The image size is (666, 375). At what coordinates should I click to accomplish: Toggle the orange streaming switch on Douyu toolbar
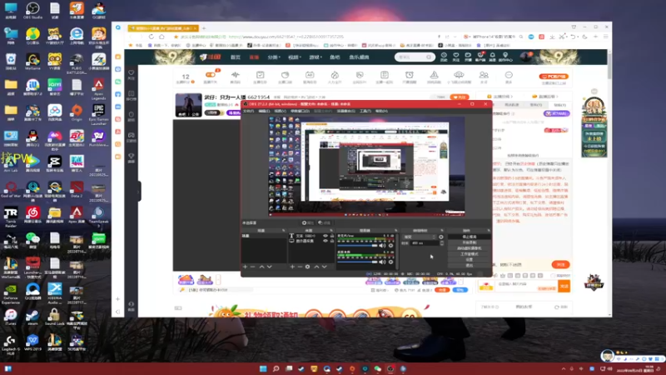pyautogui.click(x=211, y=75)
